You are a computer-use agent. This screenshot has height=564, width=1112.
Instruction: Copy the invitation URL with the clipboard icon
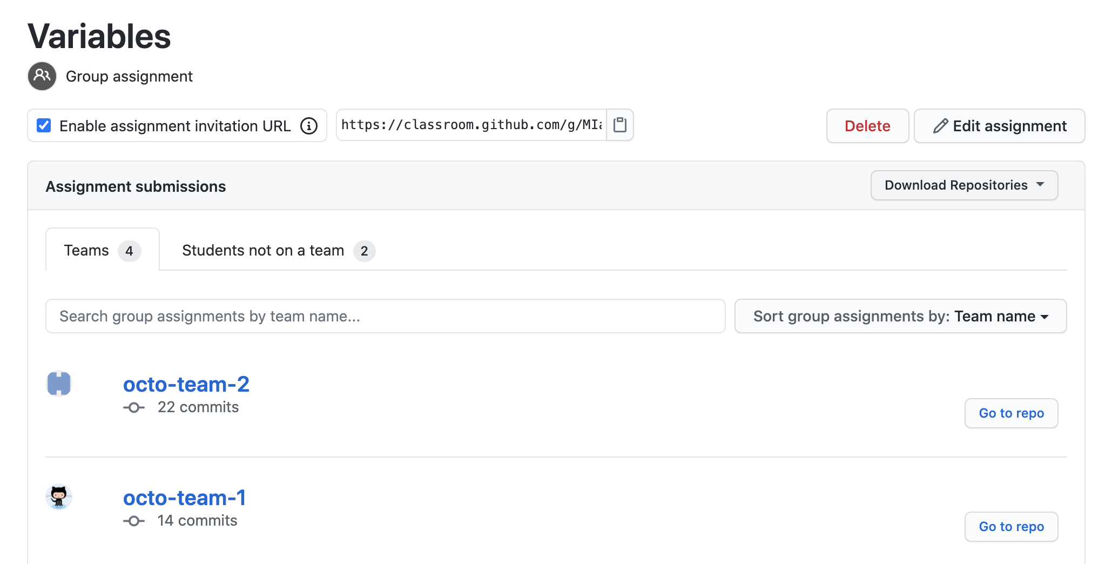[x=620, y=125]
